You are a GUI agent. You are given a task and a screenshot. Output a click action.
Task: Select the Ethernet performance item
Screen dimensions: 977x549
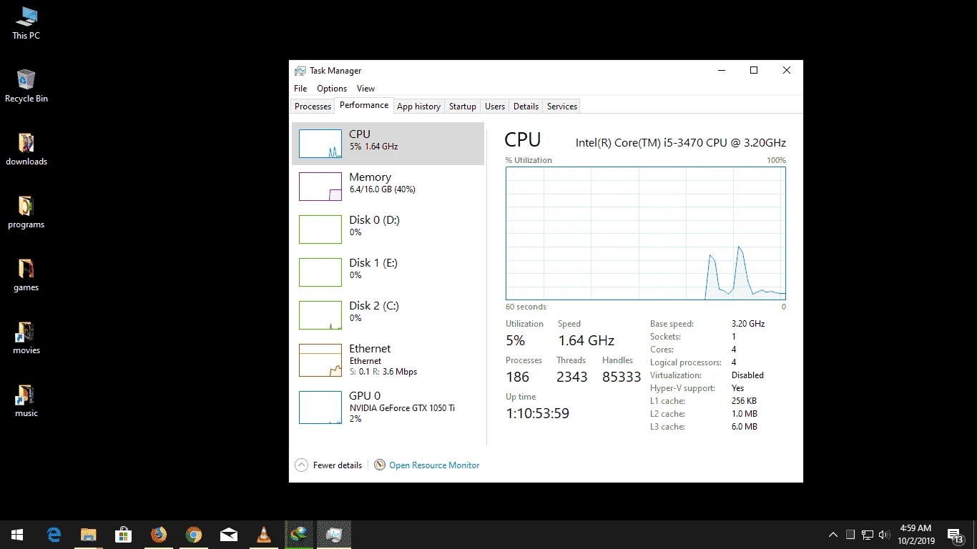tap(388, 360)
